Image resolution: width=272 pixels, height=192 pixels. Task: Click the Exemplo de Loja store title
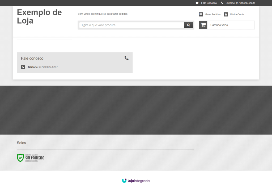pyautogui.click(x=39, y=16)
